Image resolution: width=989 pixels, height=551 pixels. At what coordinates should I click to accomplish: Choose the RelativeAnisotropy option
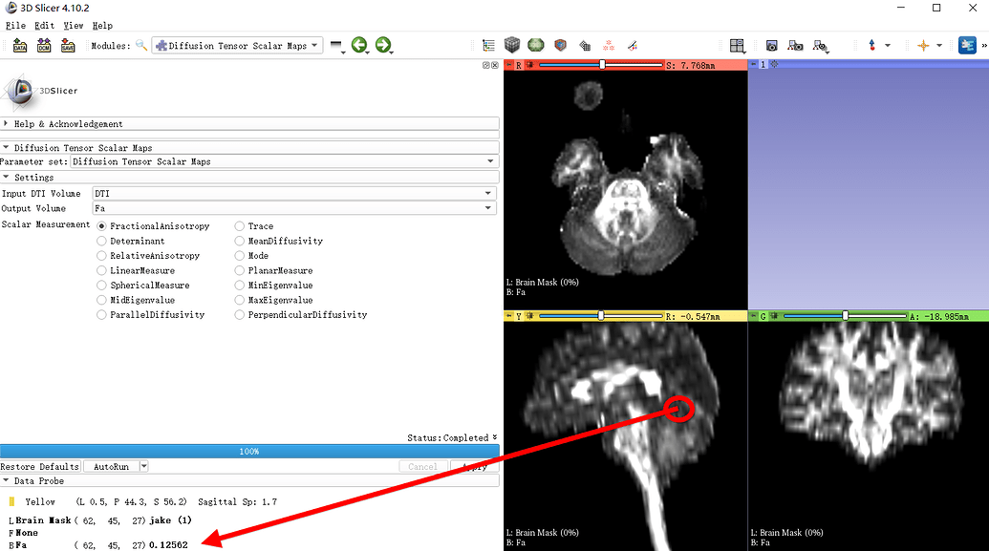[102, 256]
